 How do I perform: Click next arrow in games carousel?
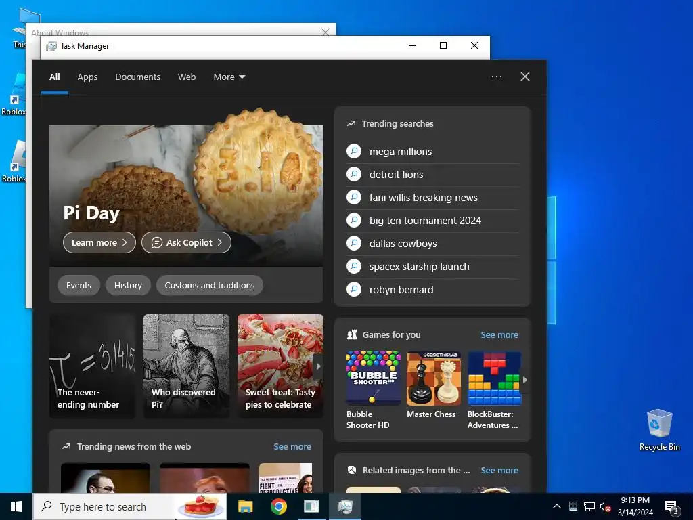[x=525, y=379]
